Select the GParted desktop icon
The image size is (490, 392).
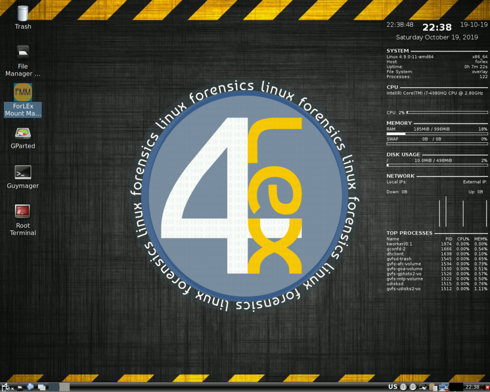click(23, 138)
